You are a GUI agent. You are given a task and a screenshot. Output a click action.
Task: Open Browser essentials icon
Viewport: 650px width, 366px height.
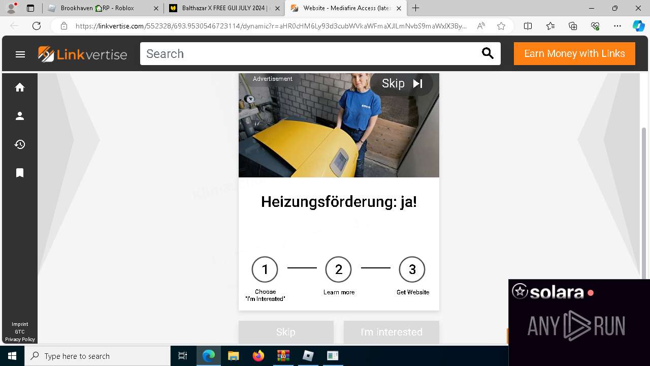tap(595, 26)
